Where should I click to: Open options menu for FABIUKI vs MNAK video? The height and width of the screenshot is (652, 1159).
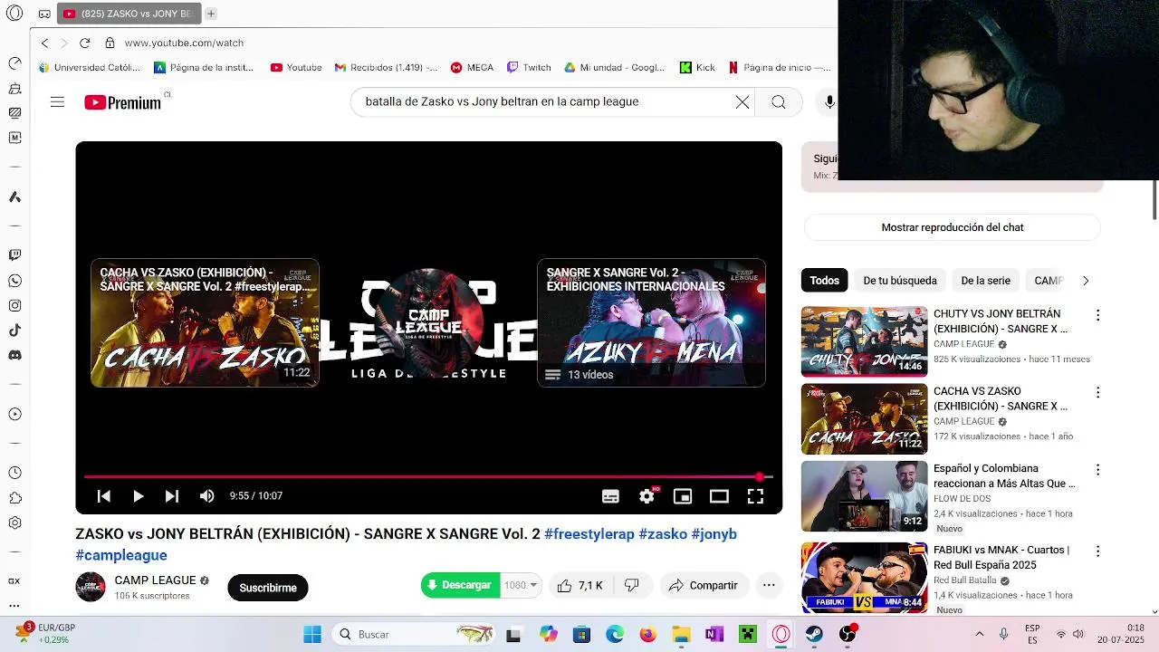click(1097, 551)
